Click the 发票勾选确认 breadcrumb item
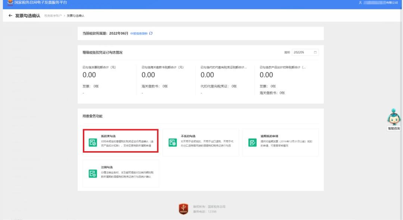This screenshot has width=403, height=220. 75,16
